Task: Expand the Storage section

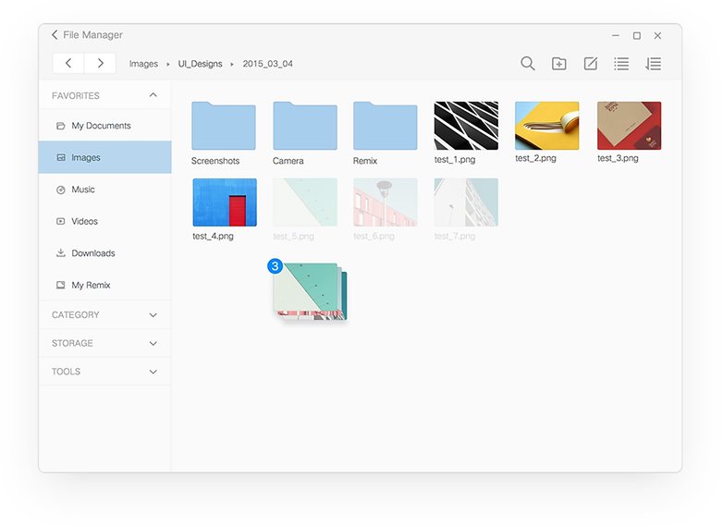Action: [x=153, y=344]
